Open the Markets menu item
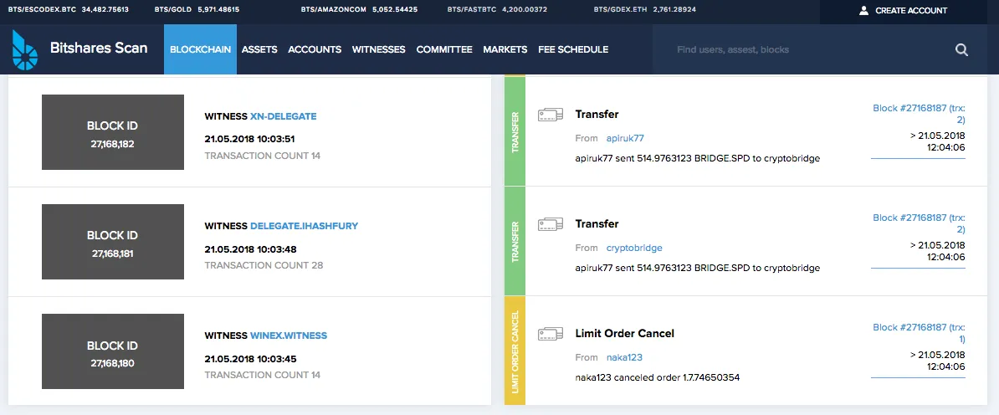 [505, 49]
